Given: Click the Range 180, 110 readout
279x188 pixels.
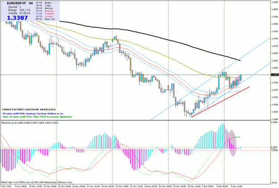Looking at the screenshot, I should pyautogui.click(x=19, y=10).
